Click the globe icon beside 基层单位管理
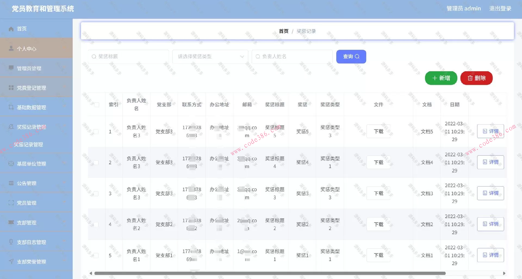The image size is (522, 279). point(11,163)
